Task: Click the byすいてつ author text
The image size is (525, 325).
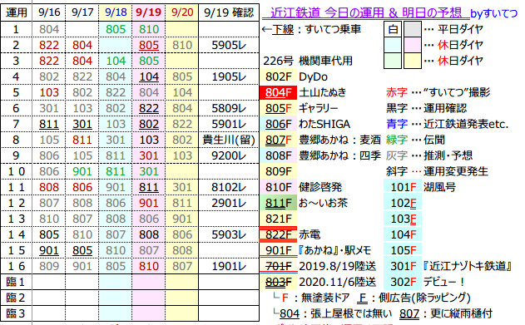Action: [494, 13]
